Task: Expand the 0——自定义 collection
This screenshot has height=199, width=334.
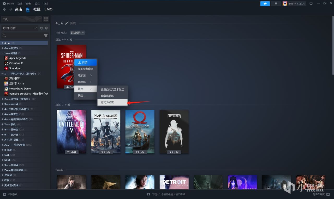Action: pos(2,48)
